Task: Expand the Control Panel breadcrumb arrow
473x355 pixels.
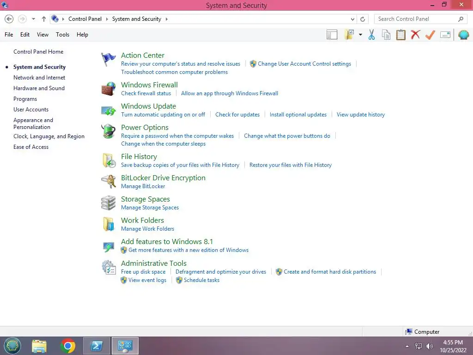Action: pos(107,19)
